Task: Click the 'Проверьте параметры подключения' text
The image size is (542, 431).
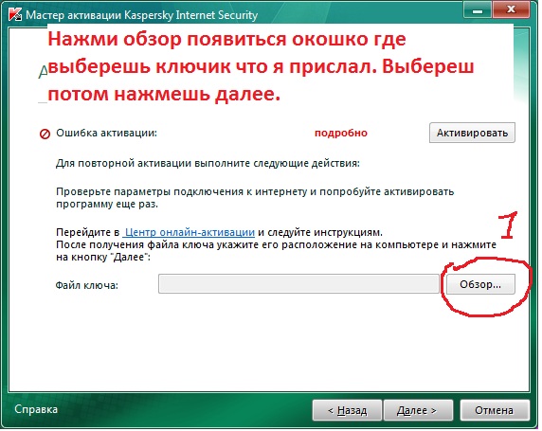Action: 255,198
